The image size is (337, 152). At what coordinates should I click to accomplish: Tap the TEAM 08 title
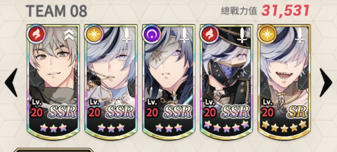click(x=56, y=11)
